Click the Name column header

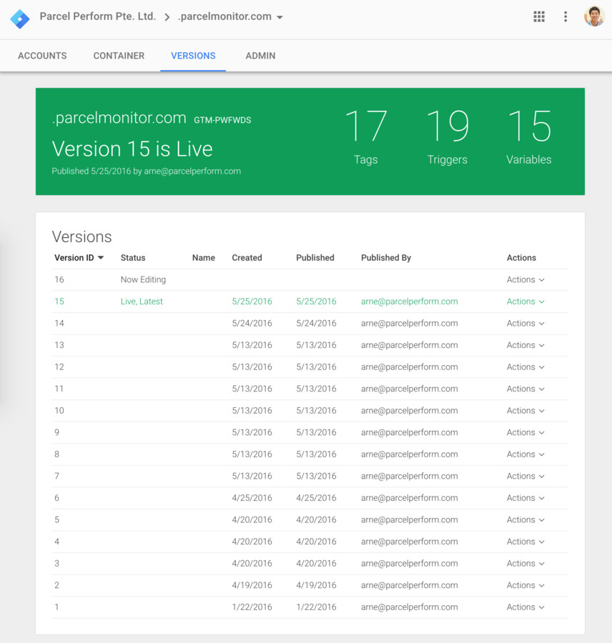pos(204,258)
